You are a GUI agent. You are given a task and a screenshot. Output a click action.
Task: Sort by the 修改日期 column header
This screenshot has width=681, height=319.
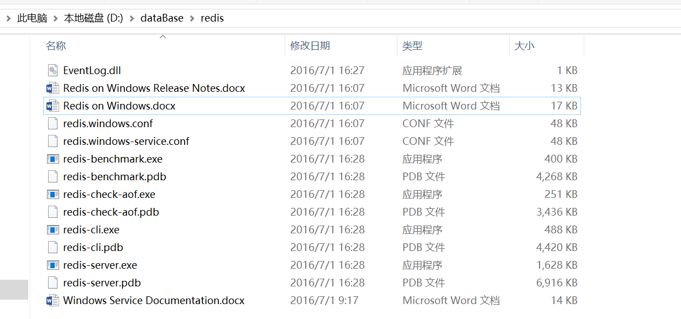pos(310,46)
